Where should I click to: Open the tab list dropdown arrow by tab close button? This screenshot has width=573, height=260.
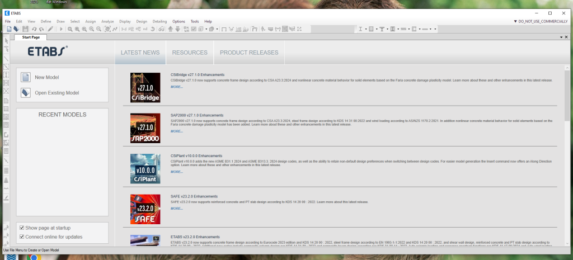(x=561, y=37)
